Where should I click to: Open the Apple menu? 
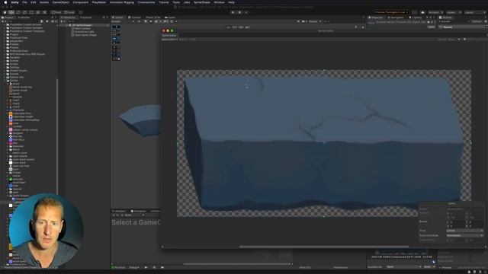click(5, 2)
